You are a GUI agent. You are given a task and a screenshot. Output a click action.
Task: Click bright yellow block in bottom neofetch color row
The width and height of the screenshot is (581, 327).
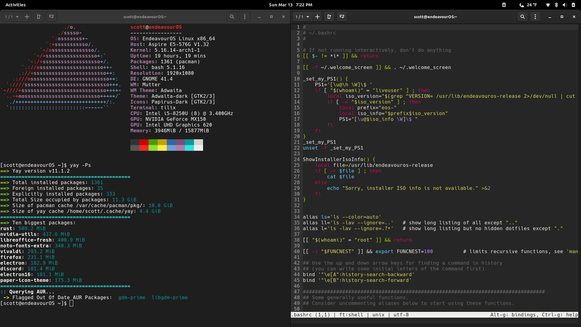(162, 148)
